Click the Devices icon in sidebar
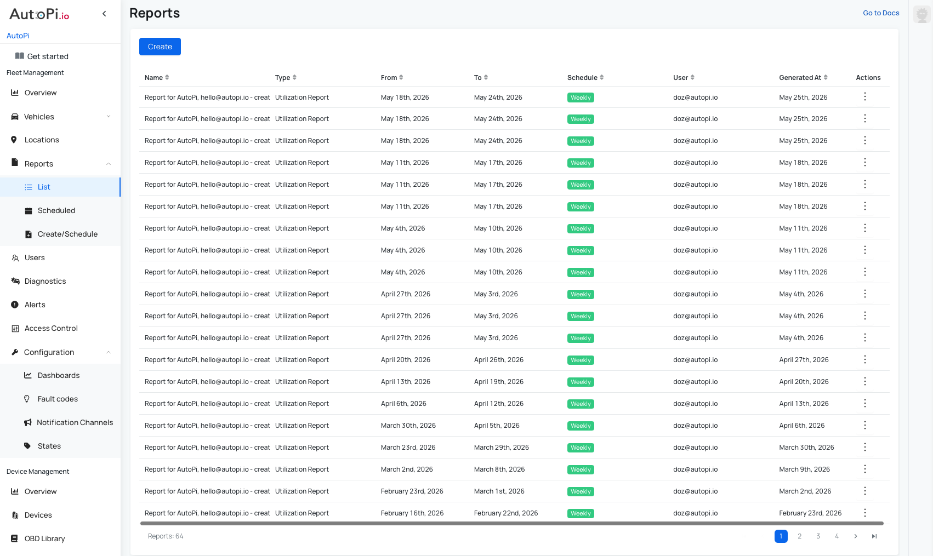The image size is (933, 556). point(15,515)
